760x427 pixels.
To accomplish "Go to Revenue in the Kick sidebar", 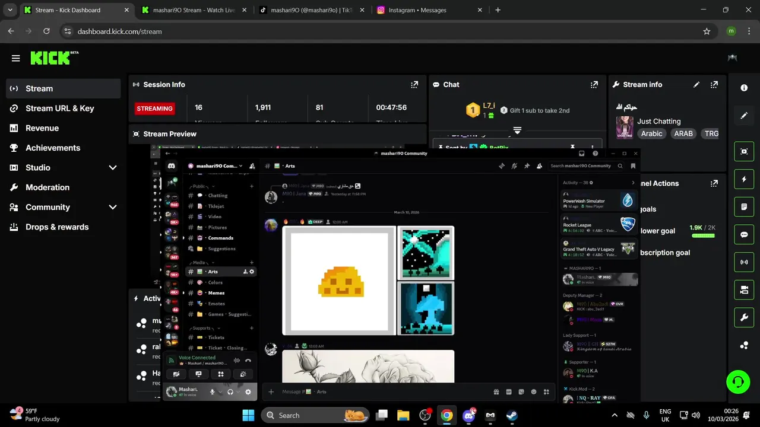I will (64, 128).
